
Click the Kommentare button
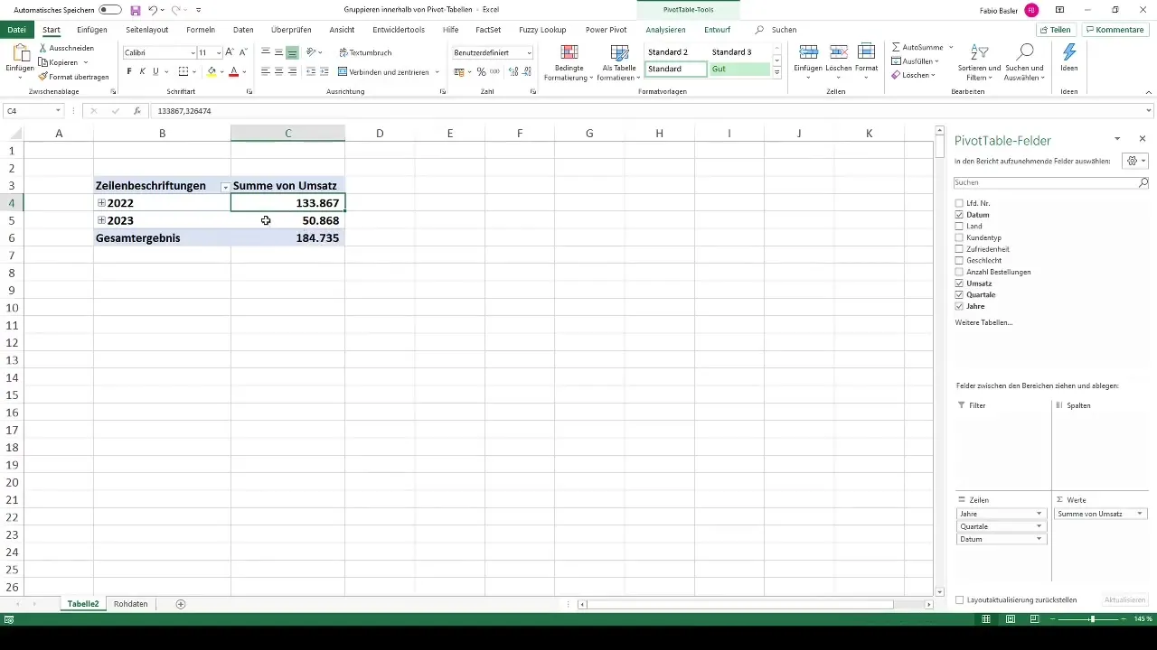tap(1115, 30)
